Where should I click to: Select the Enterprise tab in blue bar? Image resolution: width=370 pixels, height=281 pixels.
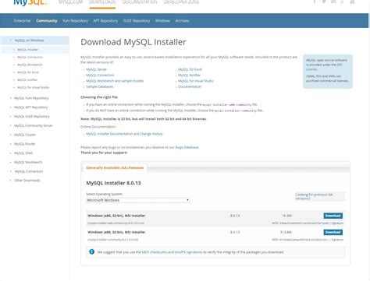(x=22, y=21)
